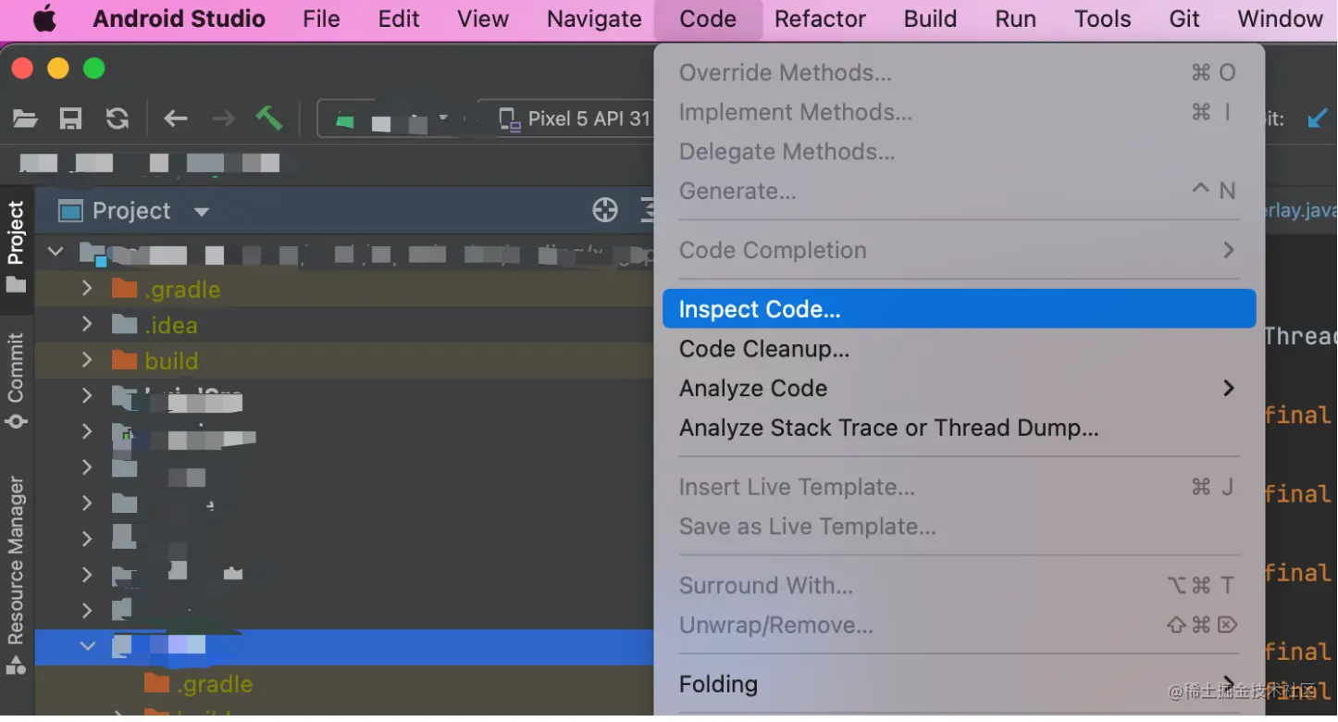
Task: Expand the build folder node
Action: pos(87,360)
